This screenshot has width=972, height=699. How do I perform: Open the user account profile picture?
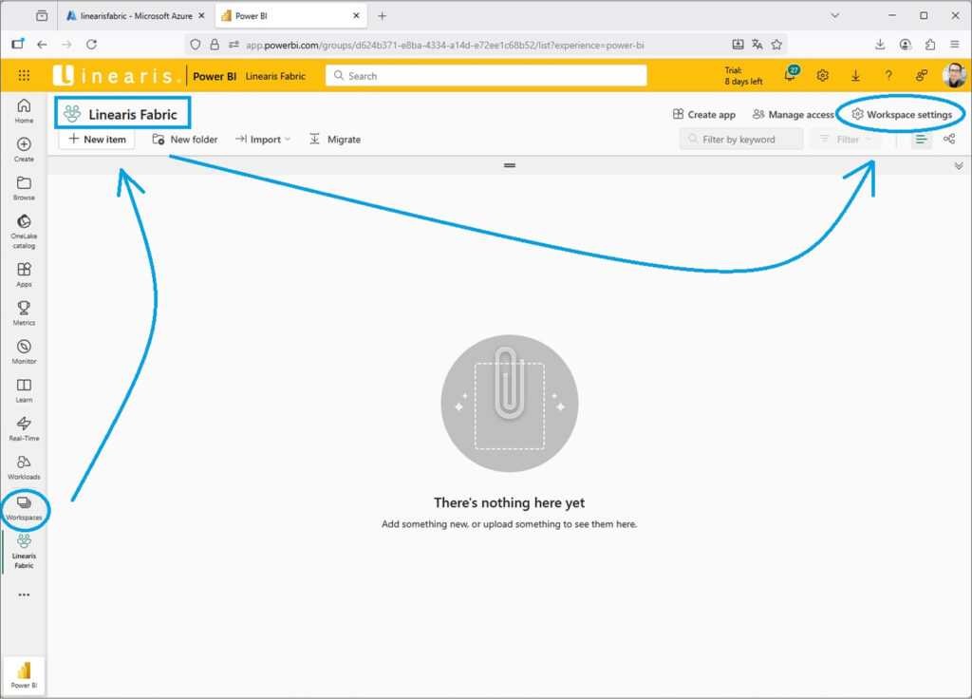[x=954, y=76]
